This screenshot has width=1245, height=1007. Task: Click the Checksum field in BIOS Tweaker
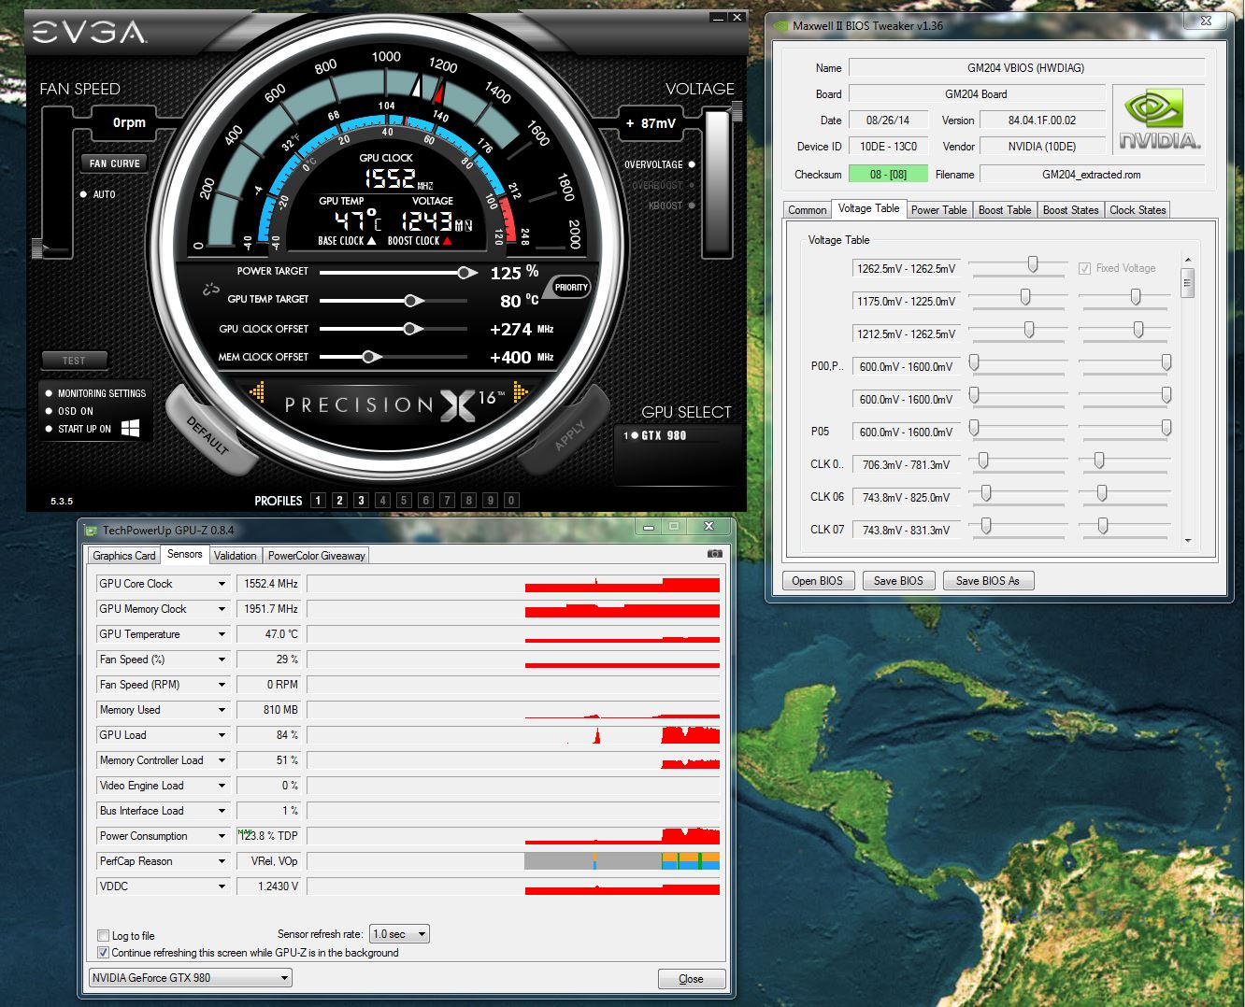888,174
